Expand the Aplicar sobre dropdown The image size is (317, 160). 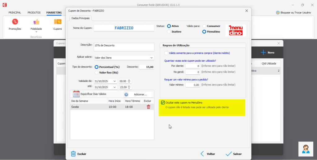pos(151,58)
